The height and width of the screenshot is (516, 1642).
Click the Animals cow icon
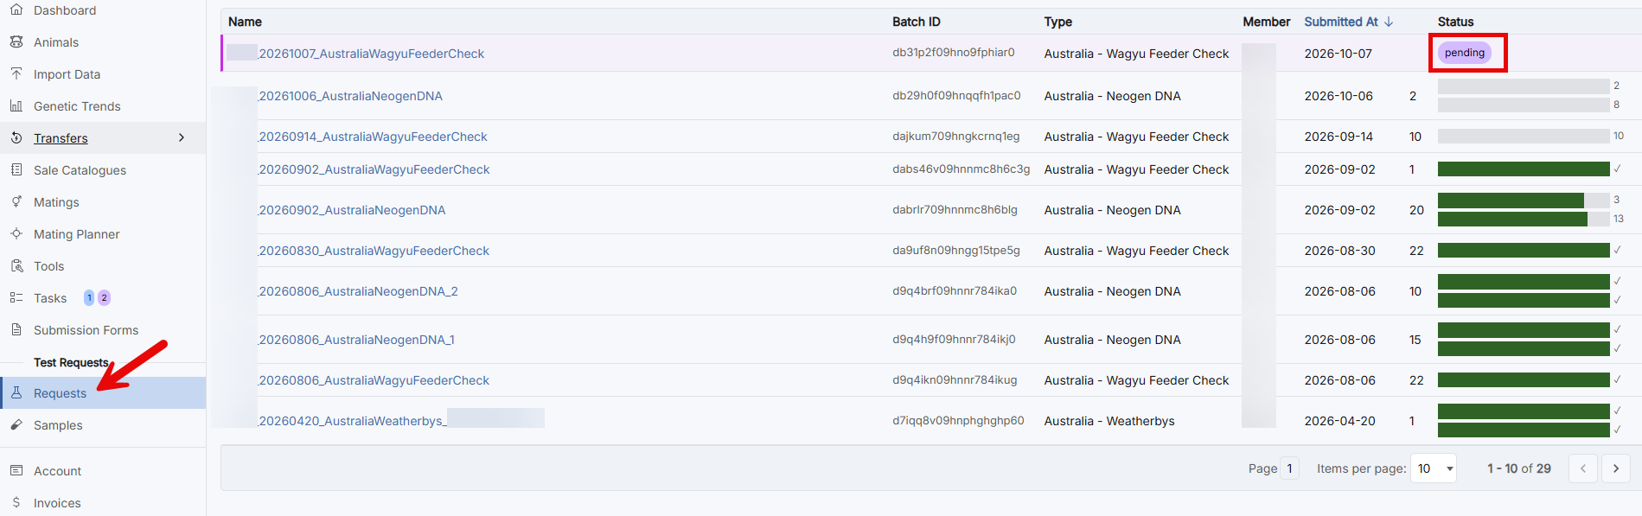[x=16, y=41]
